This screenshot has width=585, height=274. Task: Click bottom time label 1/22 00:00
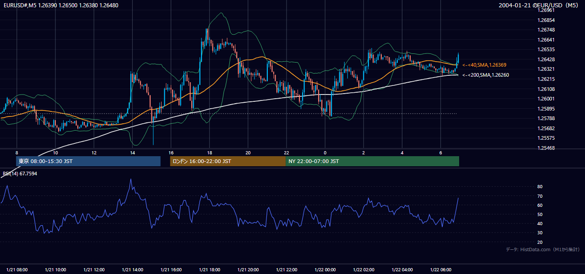click(325, 269)
